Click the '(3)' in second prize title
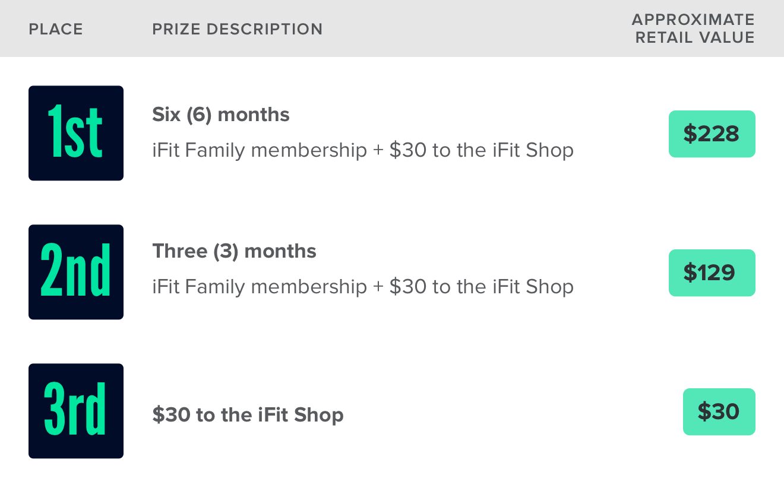This screenshot has height=488, width=784. click(226, 251)
